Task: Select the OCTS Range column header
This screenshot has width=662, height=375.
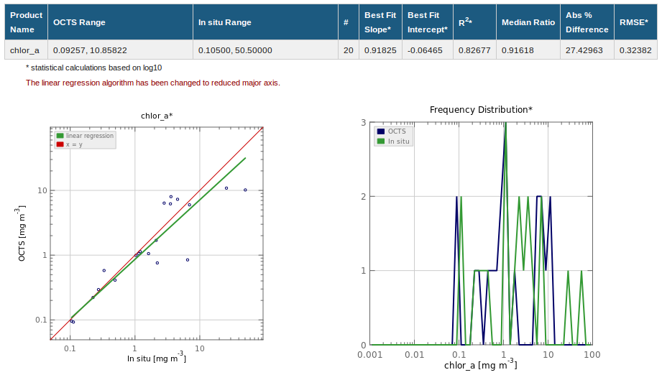Action: coord(79,22)
